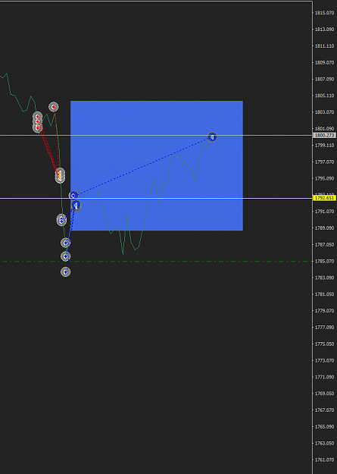Click the 1787.050 price axis label
This screenshot has width=337, height=474.
(x=325, y=244)
